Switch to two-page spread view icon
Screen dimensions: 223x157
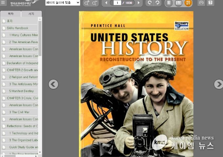178,3
